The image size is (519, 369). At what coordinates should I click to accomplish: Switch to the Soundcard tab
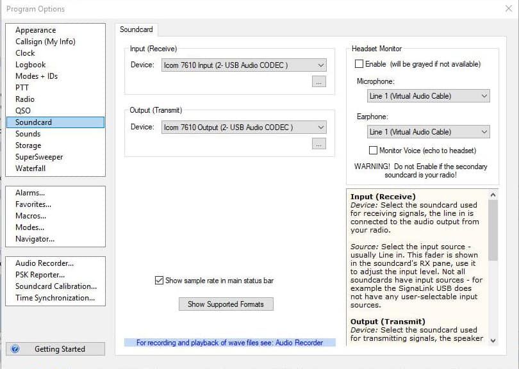136,29
